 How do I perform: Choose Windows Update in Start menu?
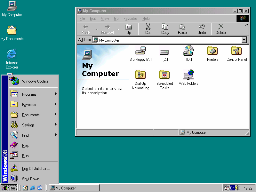[33, 81]
